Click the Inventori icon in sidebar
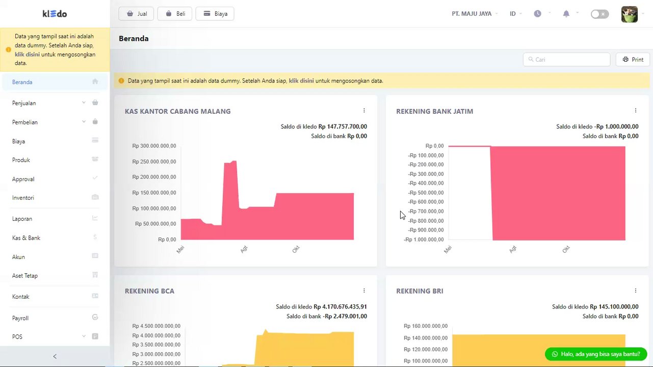 click(x=95, y=197)
